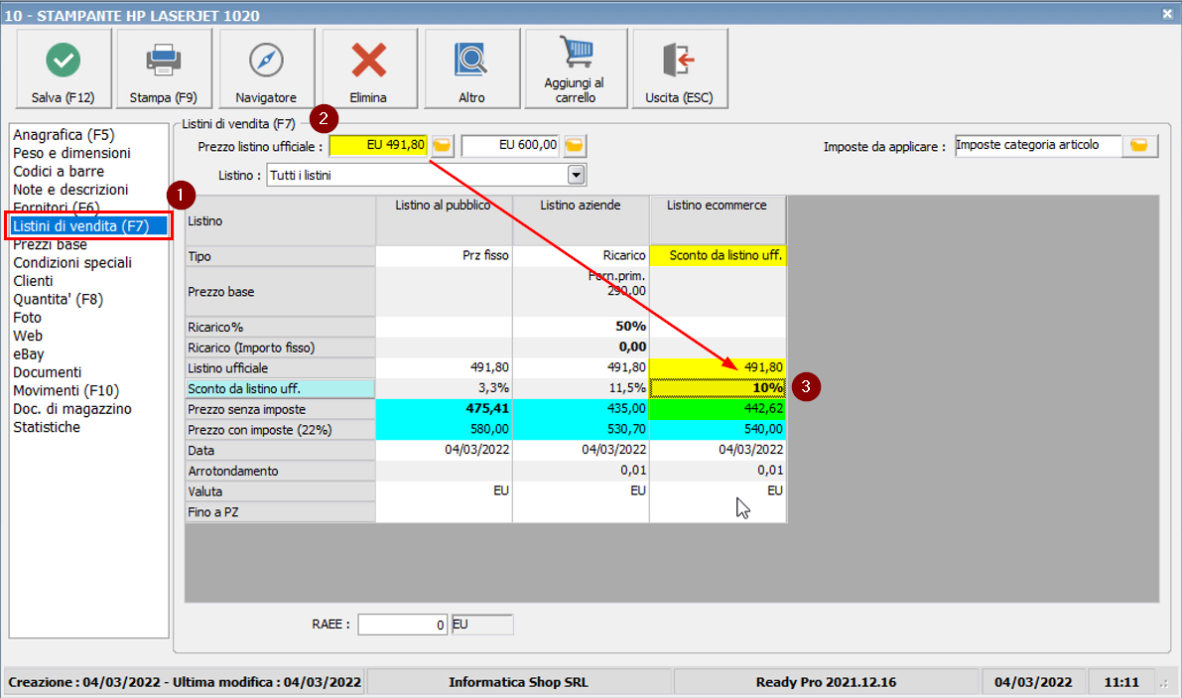
Task: Click the 442,62 green price cell
Action: click(x=718, y=409)
